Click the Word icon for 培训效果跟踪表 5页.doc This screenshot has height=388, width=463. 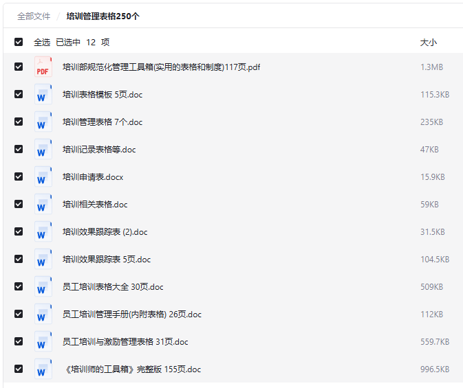[43, 259]
